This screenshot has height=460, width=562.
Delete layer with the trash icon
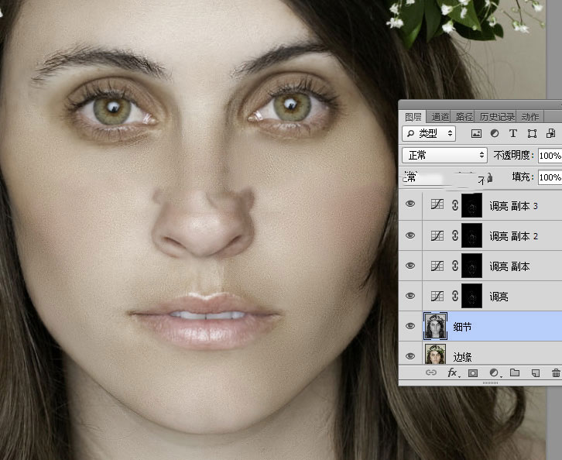click(x=555, y=373)
